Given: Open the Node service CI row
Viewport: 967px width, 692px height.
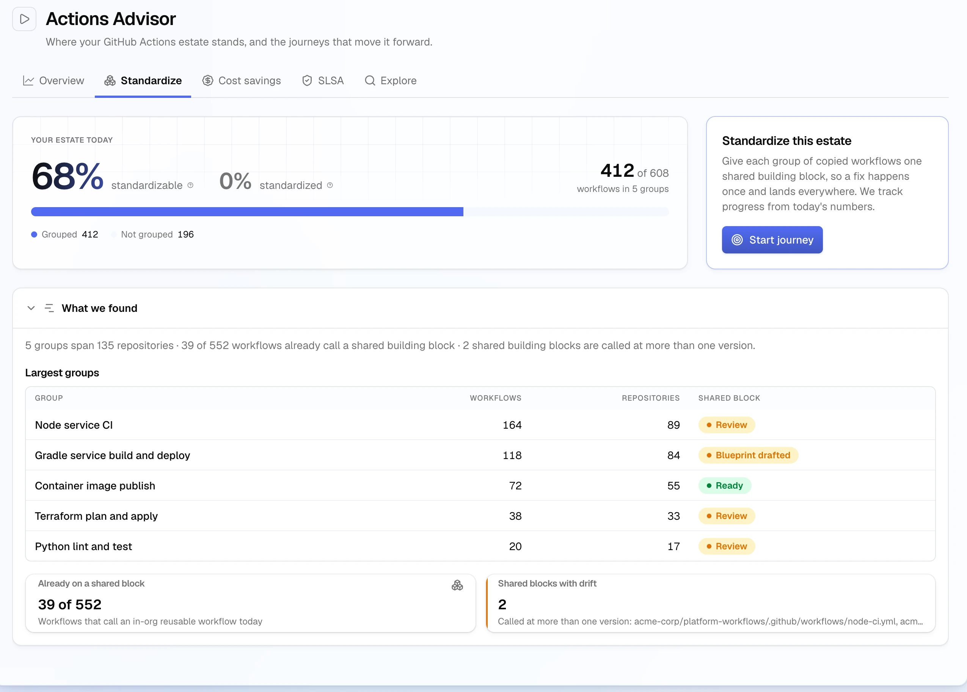Looking at the screenshot, I should (x=480, y=425).
